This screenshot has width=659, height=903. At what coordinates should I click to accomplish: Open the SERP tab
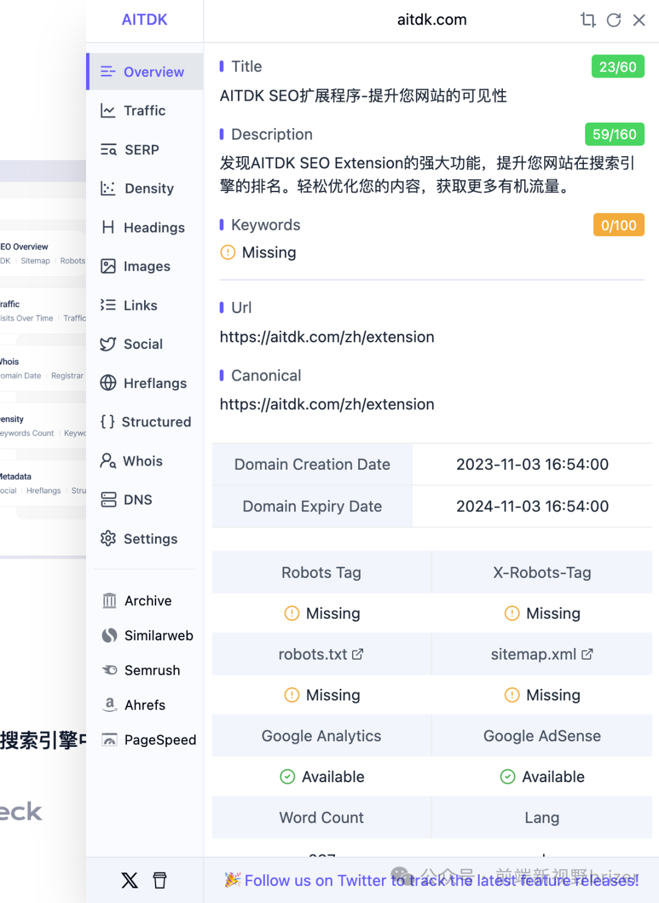pyautogui.click(x=145, y=149)
